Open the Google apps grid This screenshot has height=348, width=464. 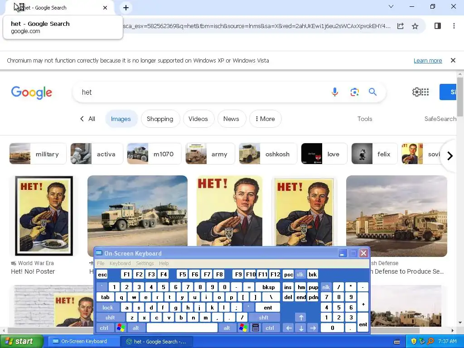[x=425, y=92]
